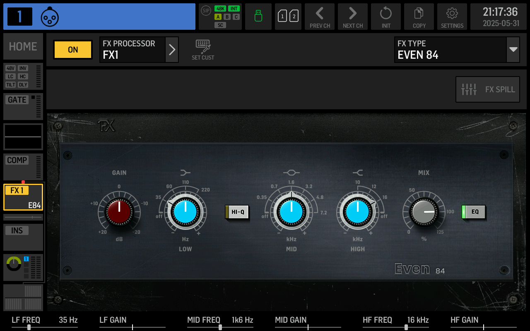Image resolution: width=530 pixels, height=331 pixels.
Task: Toggle the HI-Q switch
Action: 237,212
